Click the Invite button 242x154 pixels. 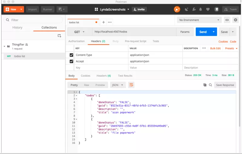pos(139,9)
